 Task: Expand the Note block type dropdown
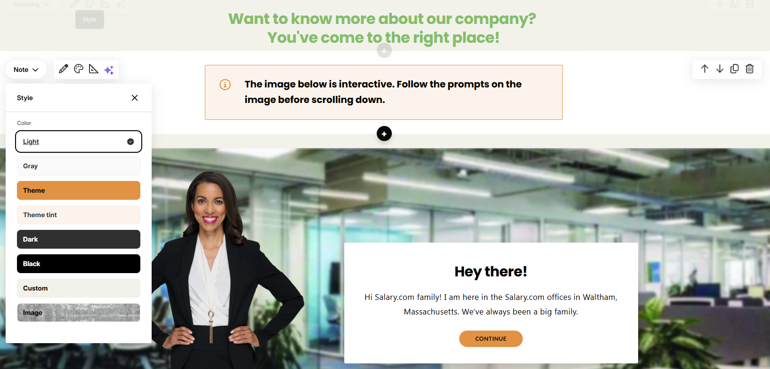tap(26, 70)
